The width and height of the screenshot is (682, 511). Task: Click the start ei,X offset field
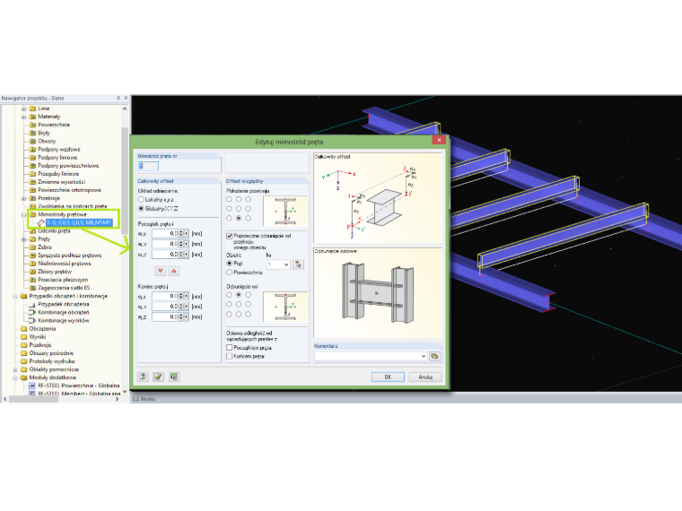coord(165,234)
